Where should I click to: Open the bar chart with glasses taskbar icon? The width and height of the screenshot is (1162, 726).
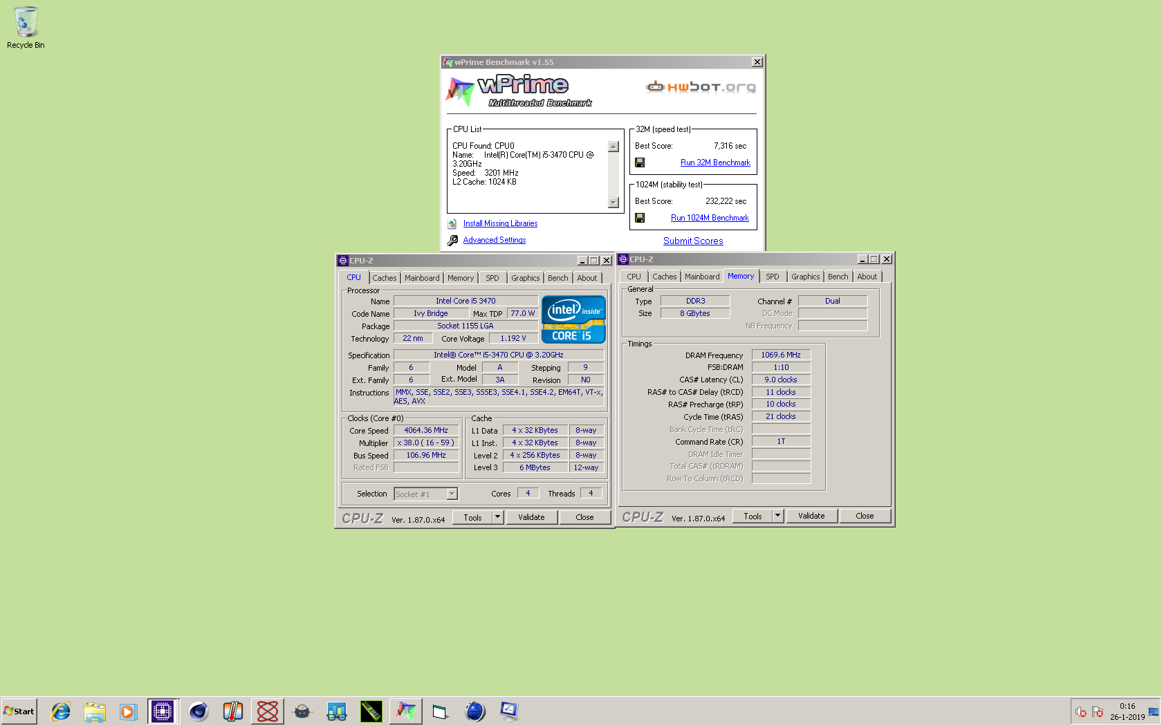tap(337, 711)
